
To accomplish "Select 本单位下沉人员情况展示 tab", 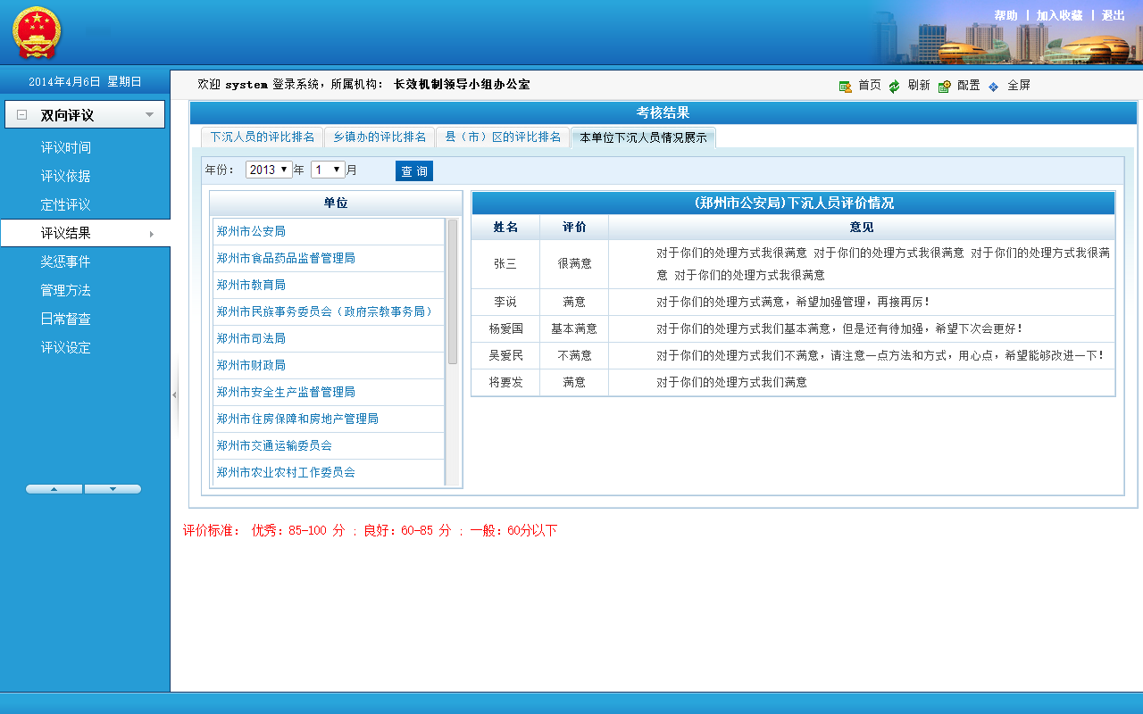I will pos(643,137).
